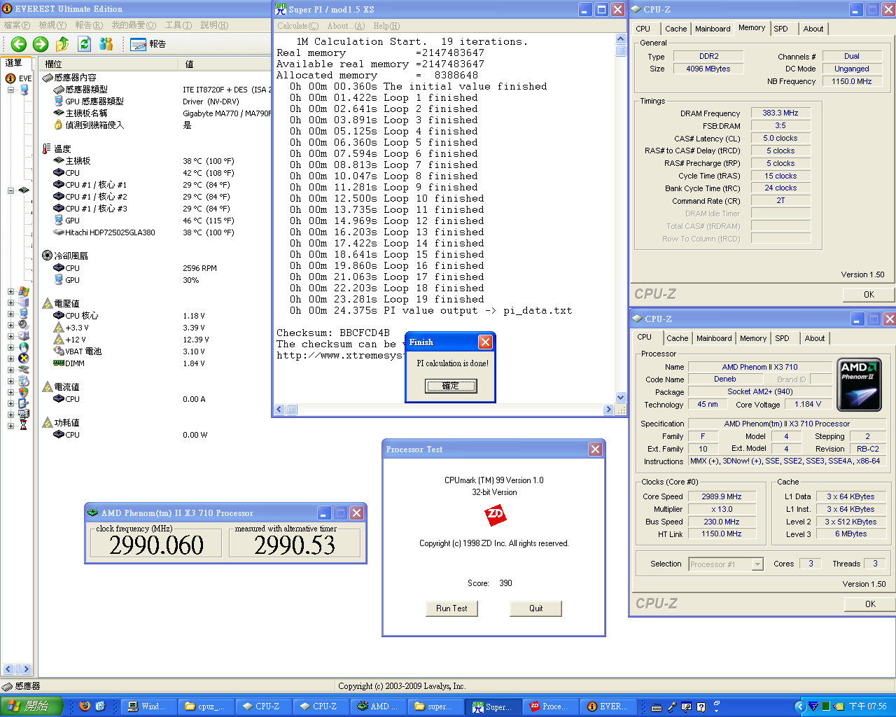Click EVEREST tree horizontal scrollbar left arrow

pyautogui.click(x=9, y=669)
